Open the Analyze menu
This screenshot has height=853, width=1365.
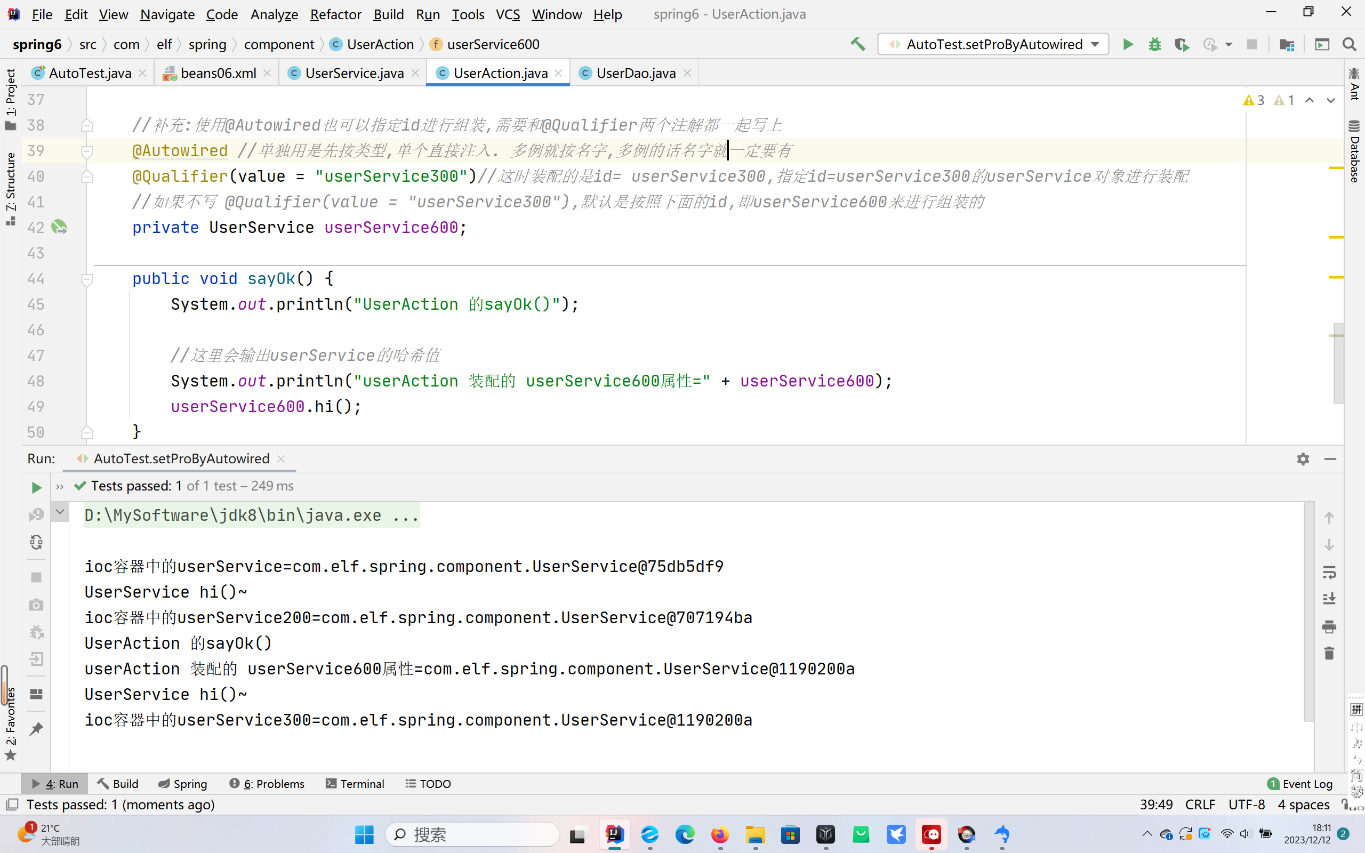point(274,14)
